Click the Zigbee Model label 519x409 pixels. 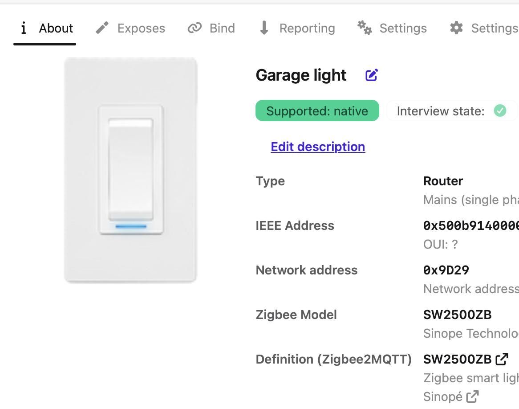(x=296, y=315)
